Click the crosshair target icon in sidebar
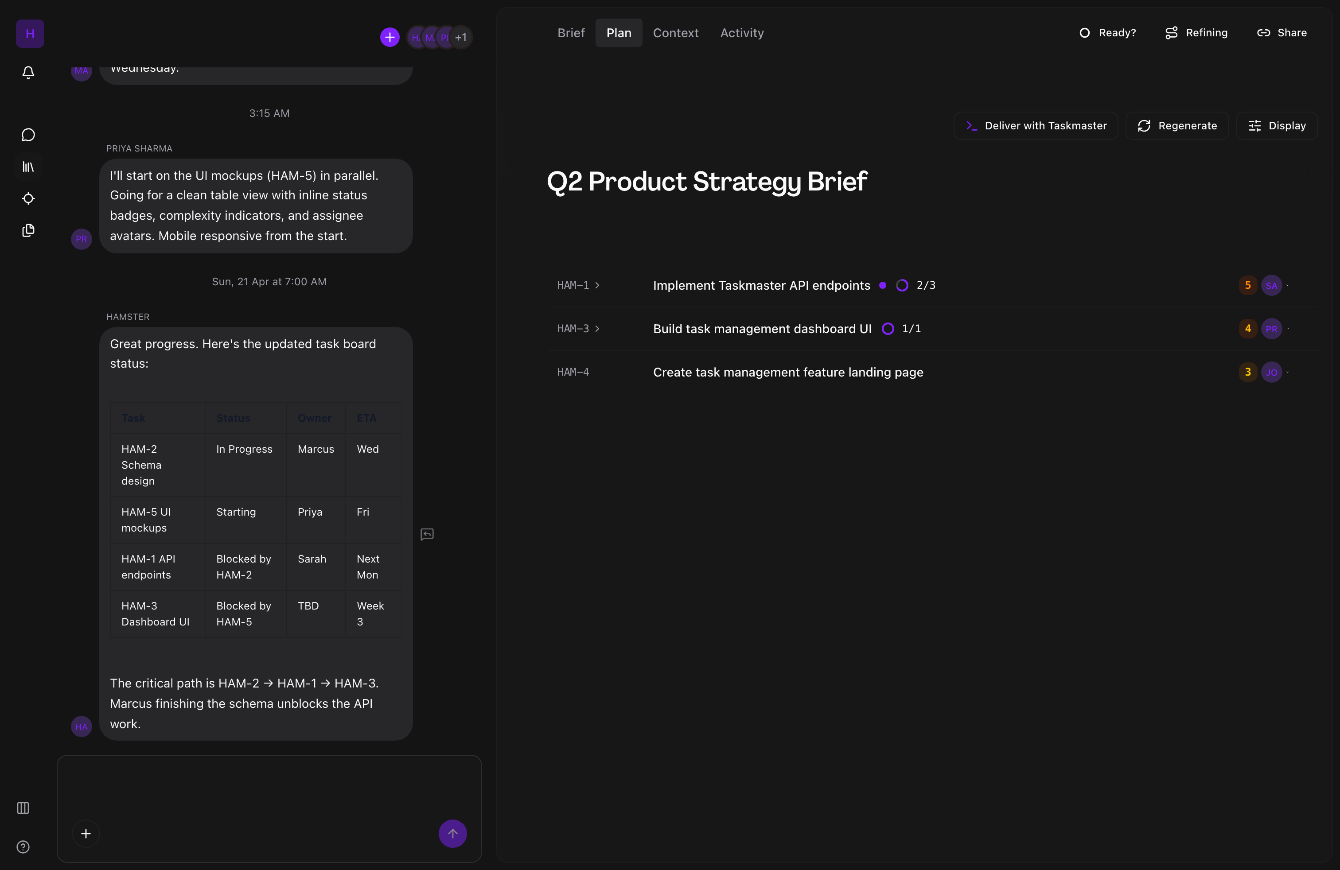 [x=28, y=198]
